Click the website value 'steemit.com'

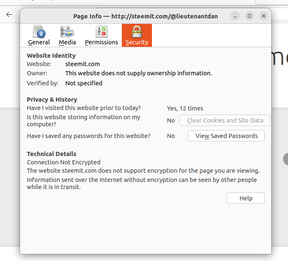click(x=82, y=64)
